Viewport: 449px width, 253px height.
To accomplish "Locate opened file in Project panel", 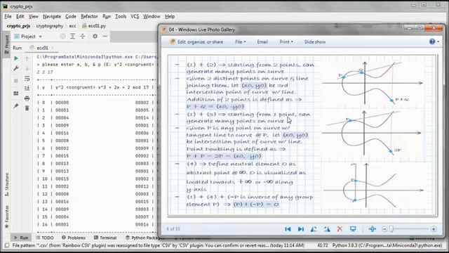I will pos(62,37).
